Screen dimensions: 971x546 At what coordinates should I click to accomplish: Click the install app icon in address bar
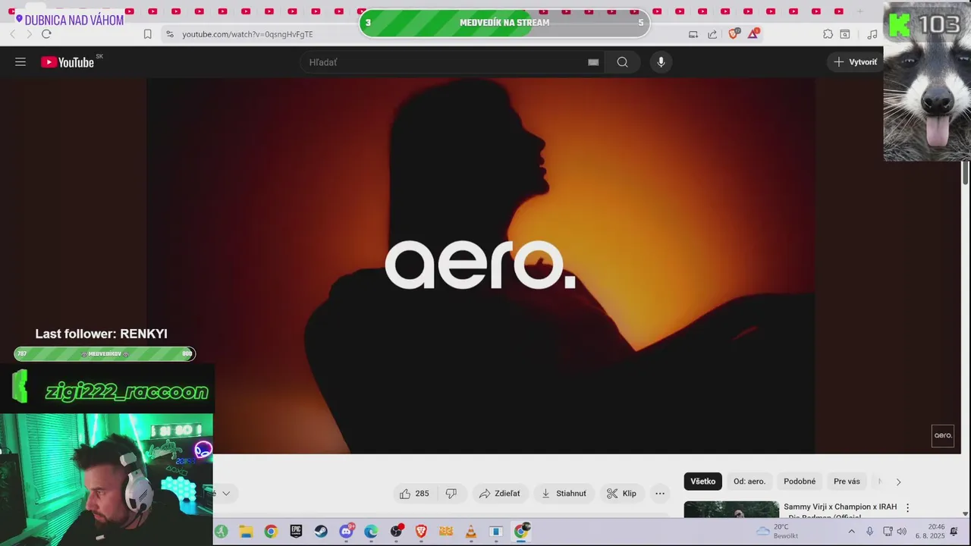coord(693,34)
